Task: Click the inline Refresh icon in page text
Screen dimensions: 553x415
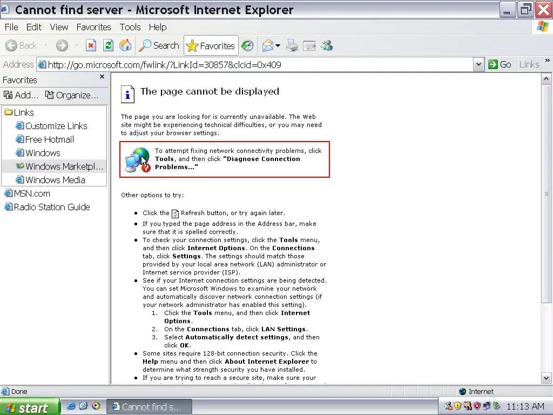Action: coord(175,213)
